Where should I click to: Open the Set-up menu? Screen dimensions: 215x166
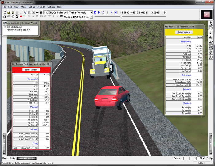pyautogui.click(x=32, y=7)
